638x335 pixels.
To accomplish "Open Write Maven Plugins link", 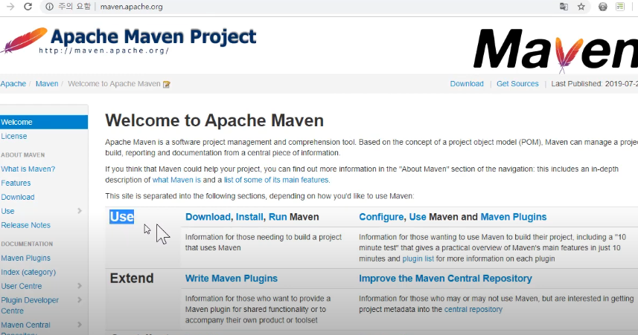I will [x=232, y=279].
